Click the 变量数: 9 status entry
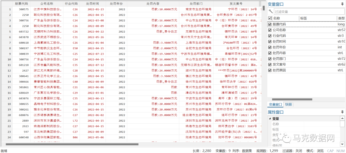The height and width of the screenshot is (153, 346). [223, 150]
